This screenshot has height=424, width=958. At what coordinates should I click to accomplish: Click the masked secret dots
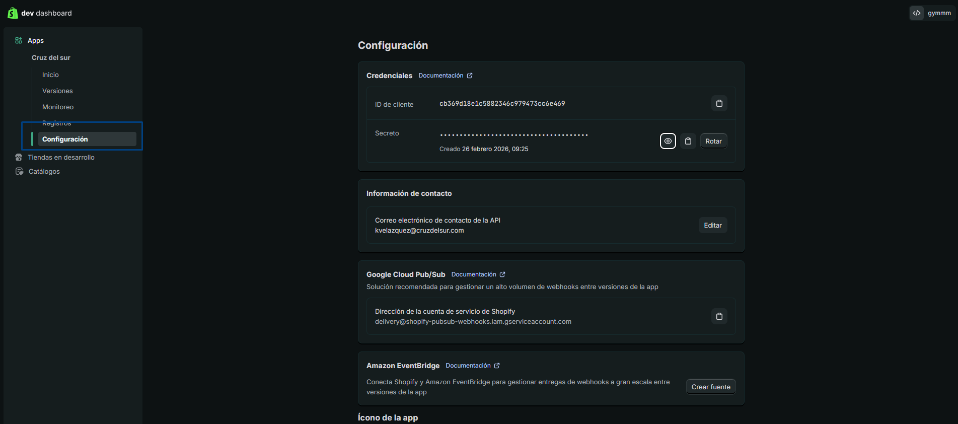point(514,135)
